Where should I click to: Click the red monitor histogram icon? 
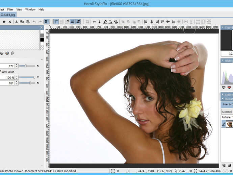click(x=229, y=88)
